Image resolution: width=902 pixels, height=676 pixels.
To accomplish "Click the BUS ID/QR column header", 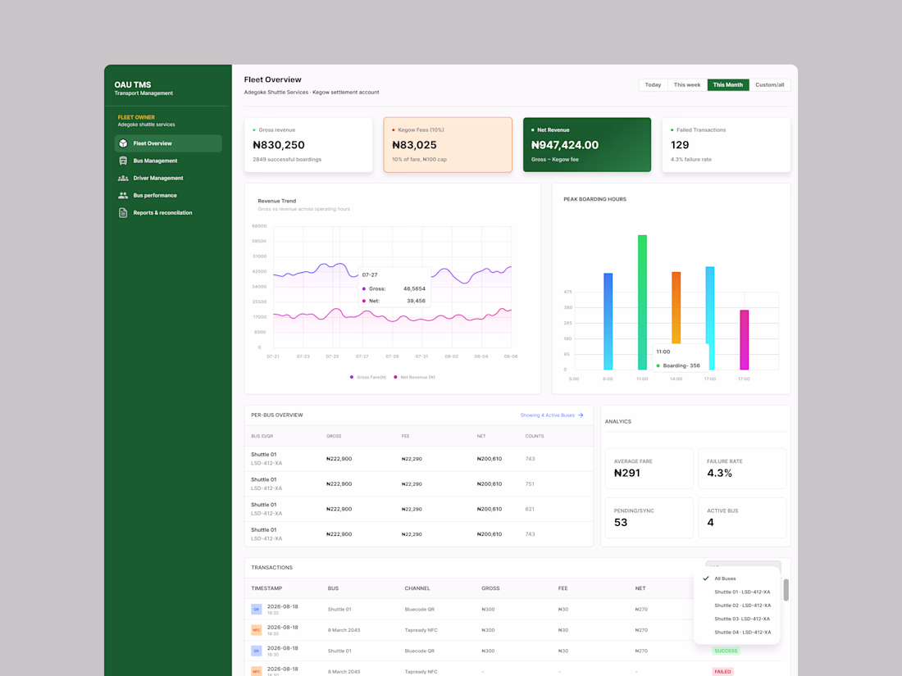I will click(x=262, y=436).
